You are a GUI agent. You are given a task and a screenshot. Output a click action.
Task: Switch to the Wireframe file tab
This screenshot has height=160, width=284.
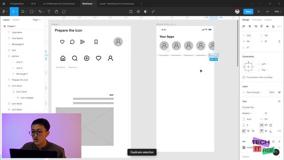[87, 4]
